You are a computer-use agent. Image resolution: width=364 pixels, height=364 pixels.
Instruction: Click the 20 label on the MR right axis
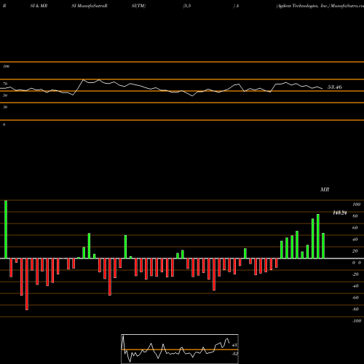coord(355,251)
